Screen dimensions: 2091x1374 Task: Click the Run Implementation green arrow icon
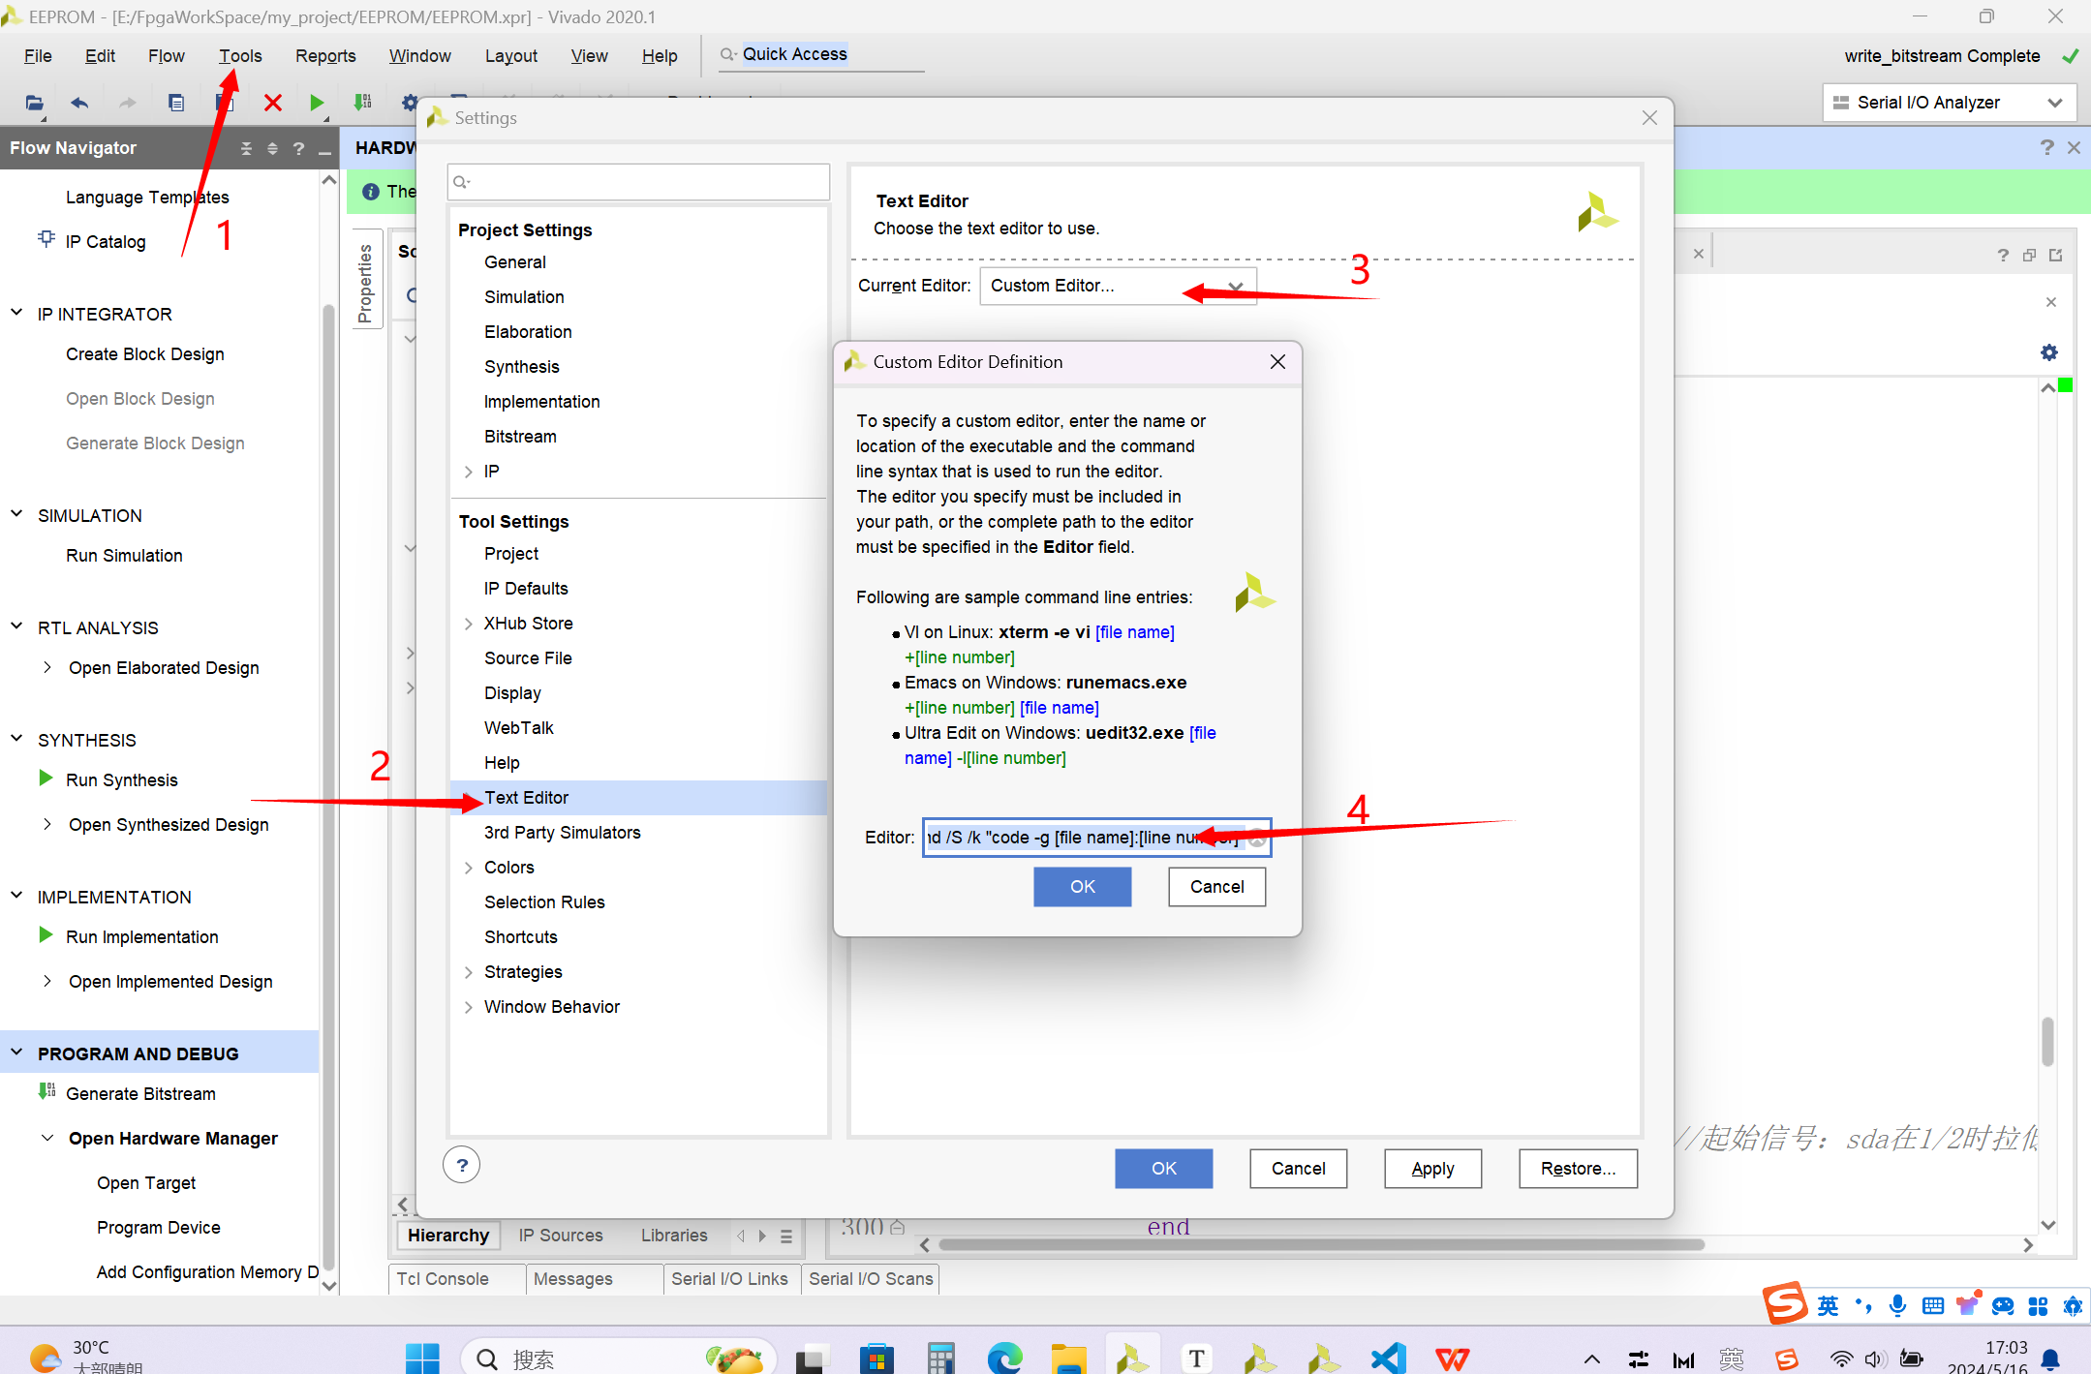(46, 935)
